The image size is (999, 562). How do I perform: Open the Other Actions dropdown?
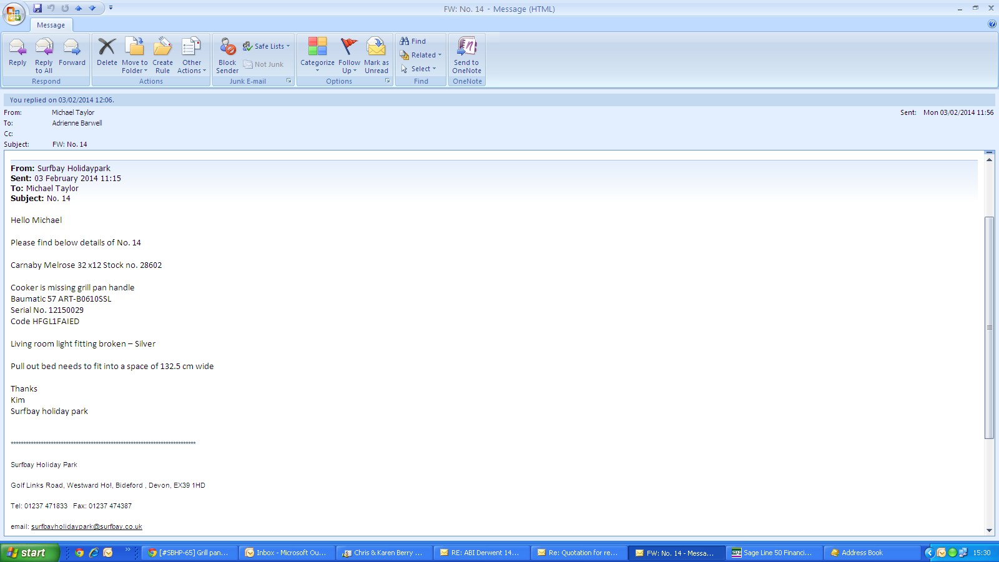coord(192,56)
